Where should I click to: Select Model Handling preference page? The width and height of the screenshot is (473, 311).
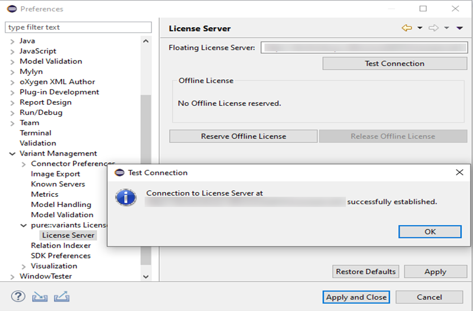tap(61, 205)
